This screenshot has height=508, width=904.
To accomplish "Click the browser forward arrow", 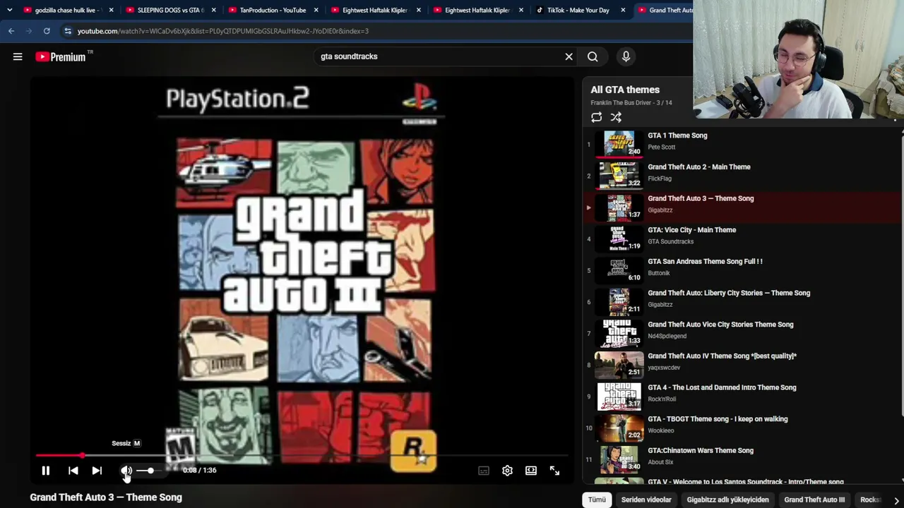I will tap(29, 31).
